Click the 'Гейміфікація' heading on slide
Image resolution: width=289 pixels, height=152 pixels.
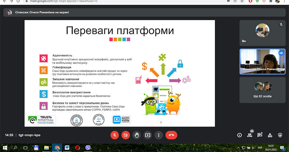tap(62, 67)
